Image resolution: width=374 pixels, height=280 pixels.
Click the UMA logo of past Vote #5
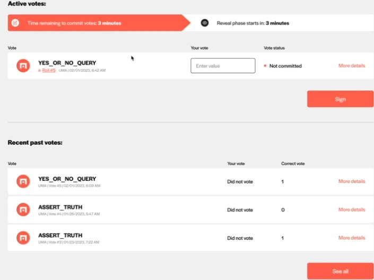click(x=23, y=181)
